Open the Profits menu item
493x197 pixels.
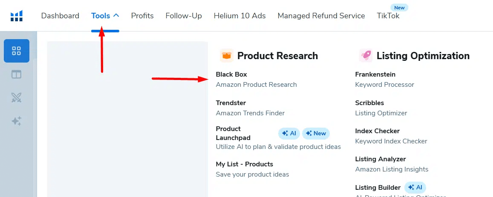(x=142, y=16)
